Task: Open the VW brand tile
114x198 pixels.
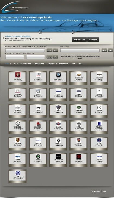Action: coord(18,177)
